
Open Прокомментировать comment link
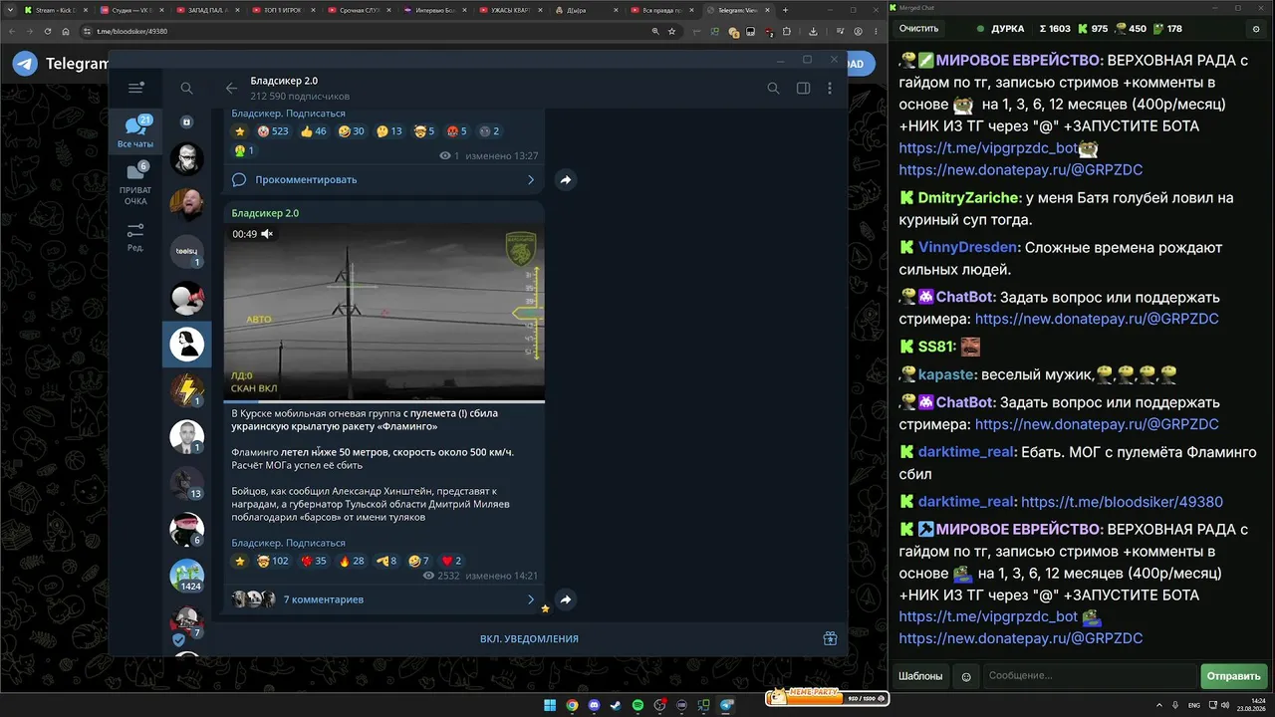[x=306, y=180]
